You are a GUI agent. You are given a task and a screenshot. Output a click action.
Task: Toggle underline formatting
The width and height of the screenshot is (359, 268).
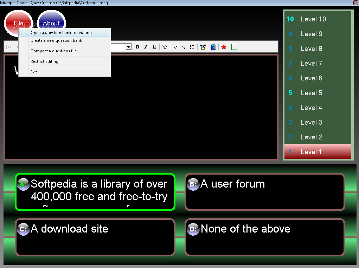tap(154, 47)
